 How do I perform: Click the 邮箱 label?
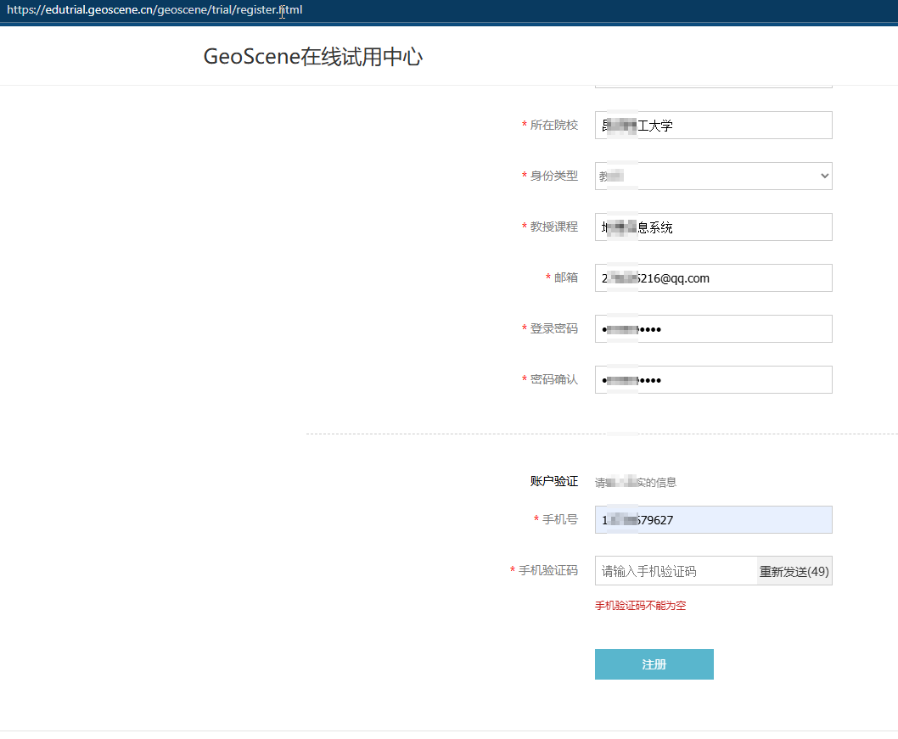pos(566,277)
